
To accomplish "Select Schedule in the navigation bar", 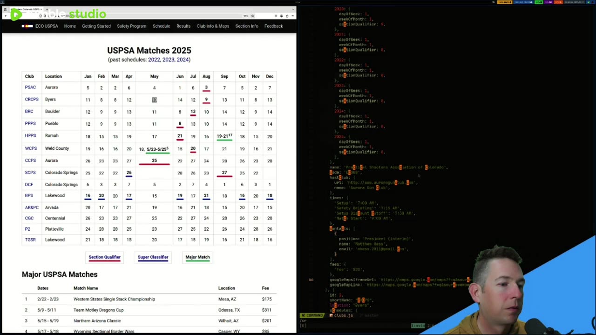I will (161, 26).
